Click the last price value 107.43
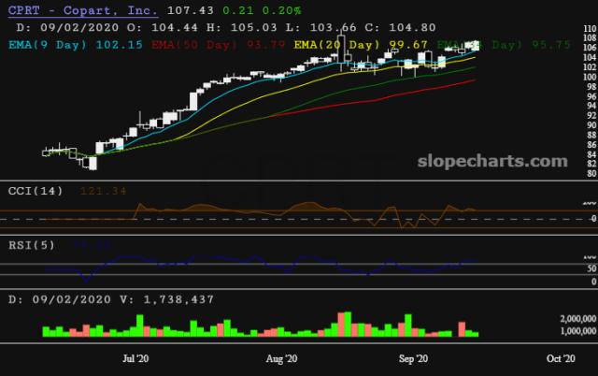598x376 pixels. point(165,8)
